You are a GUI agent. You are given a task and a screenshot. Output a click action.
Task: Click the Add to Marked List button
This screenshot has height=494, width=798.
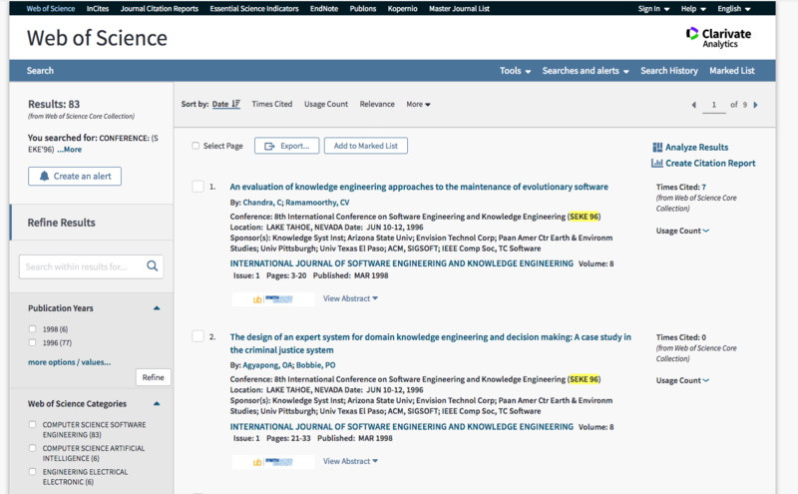(365, 146)
